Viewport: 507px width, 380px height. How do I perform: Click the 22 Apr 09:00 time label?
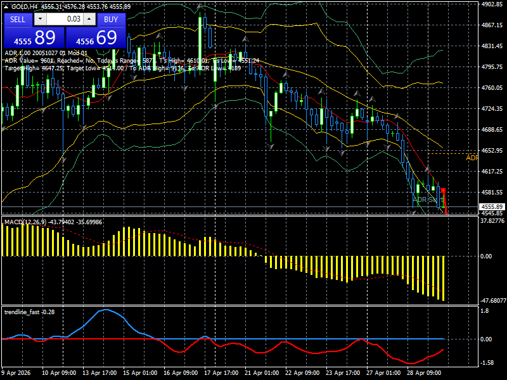302,373
